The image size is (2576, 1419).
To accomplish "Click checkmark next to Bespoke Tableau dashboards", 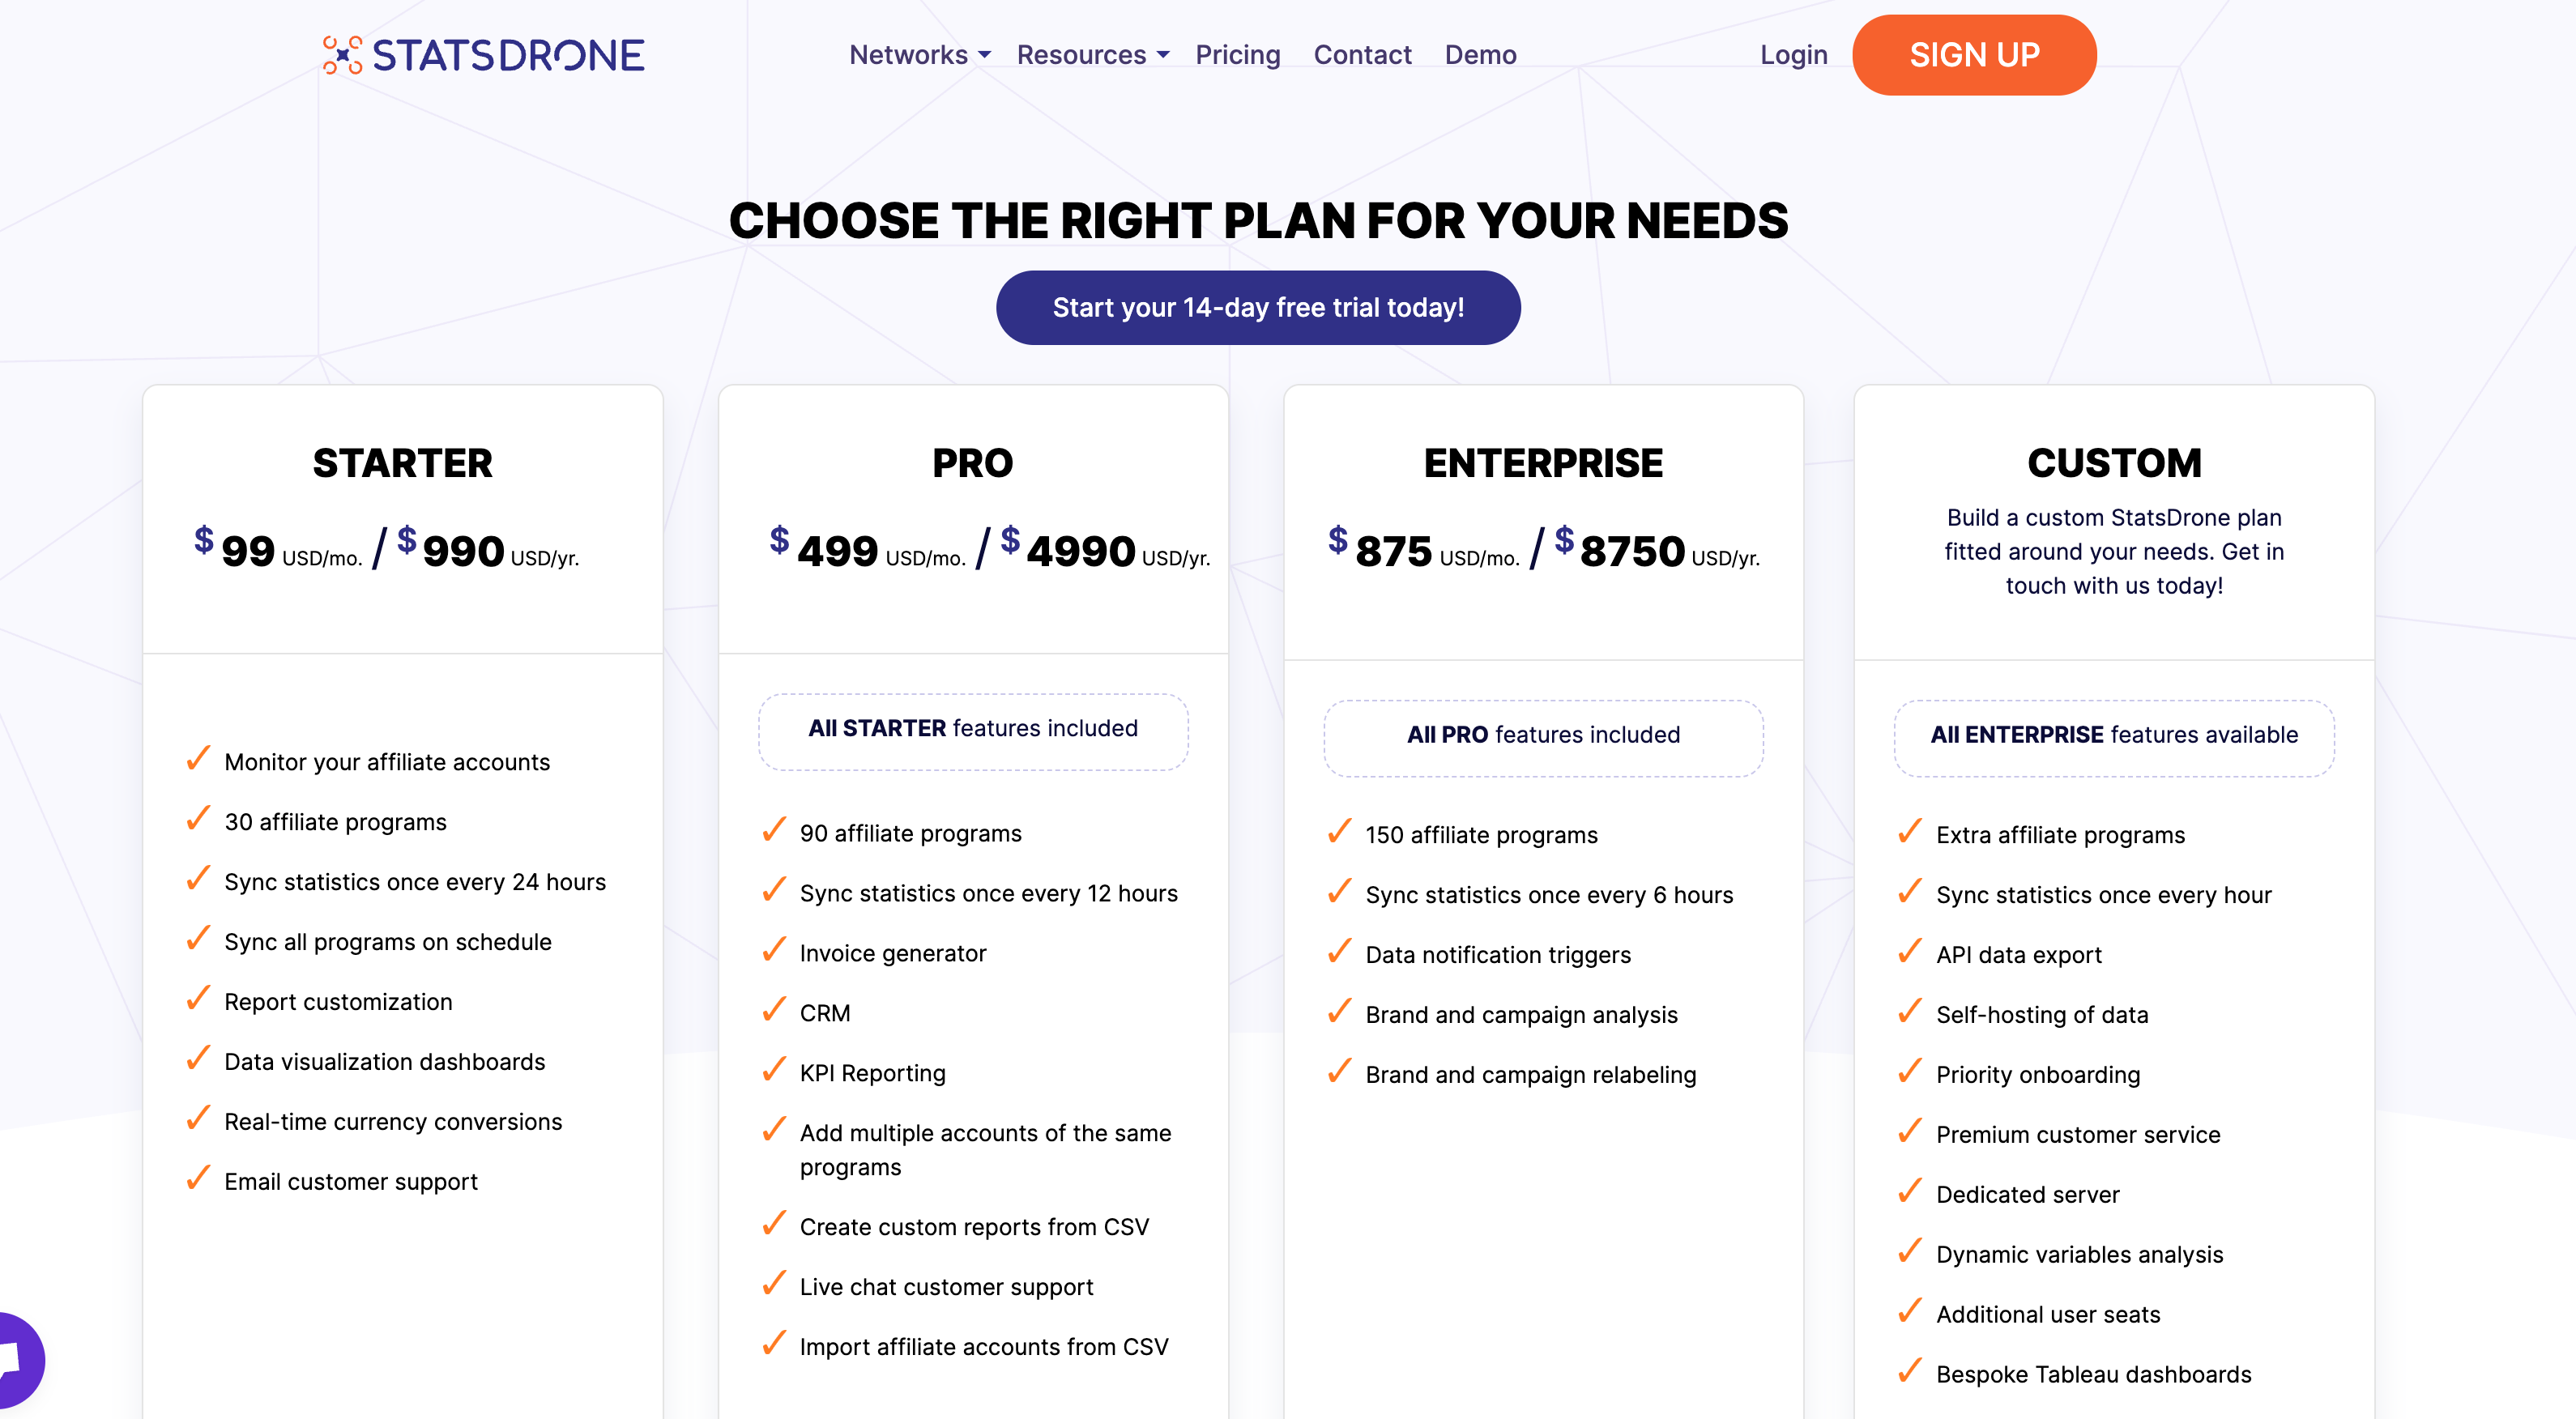I will (1910, 1371).
